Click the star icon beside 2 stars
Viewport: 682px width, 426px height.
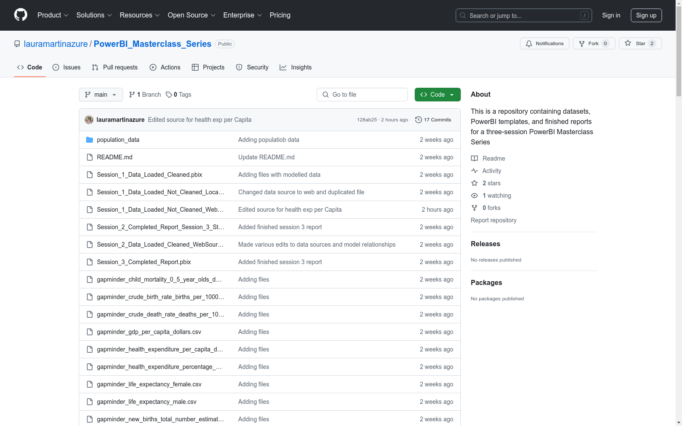[474, 183]
